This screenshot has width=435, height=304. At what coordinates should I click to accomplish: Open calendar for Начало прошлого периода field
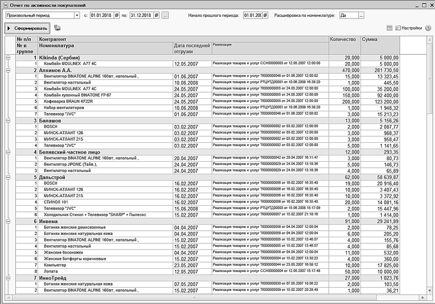[265, 15]
